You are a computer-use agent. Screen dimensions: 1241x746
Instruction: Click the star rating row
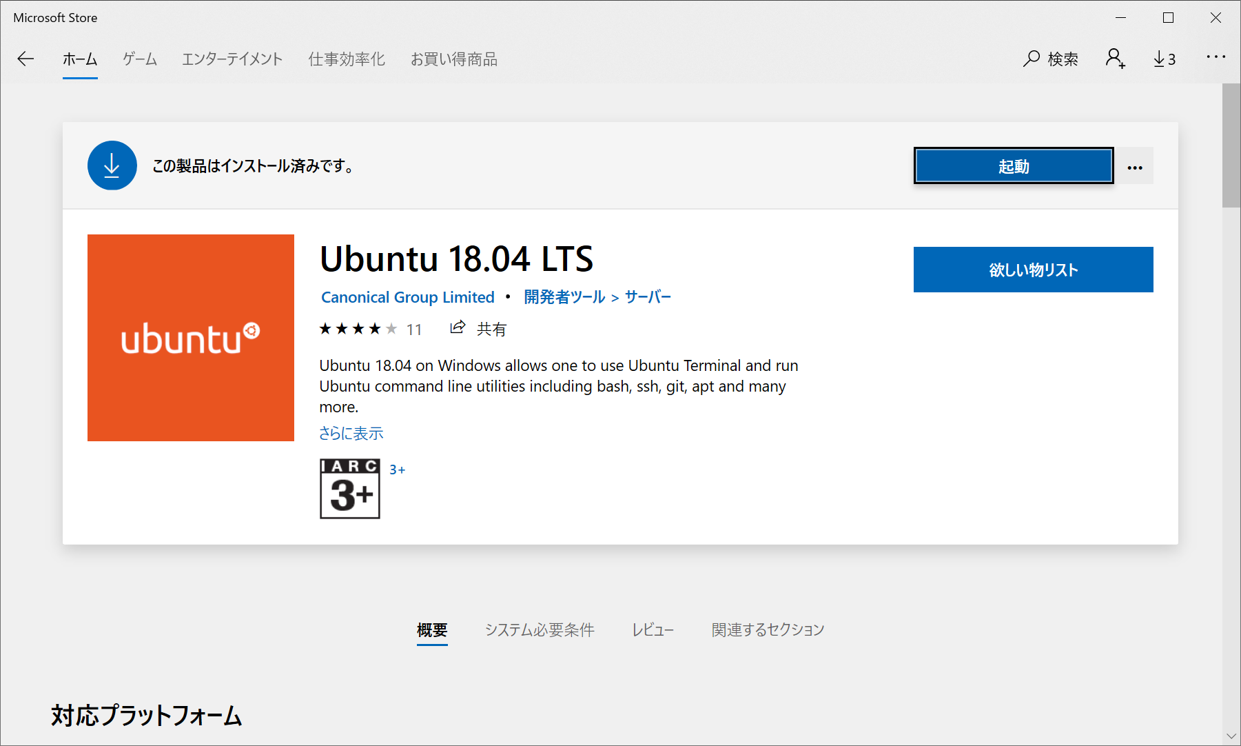click(x=358, y=329)
